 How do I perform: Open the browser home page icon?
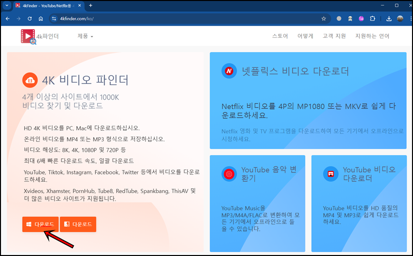tap(40, 19)
